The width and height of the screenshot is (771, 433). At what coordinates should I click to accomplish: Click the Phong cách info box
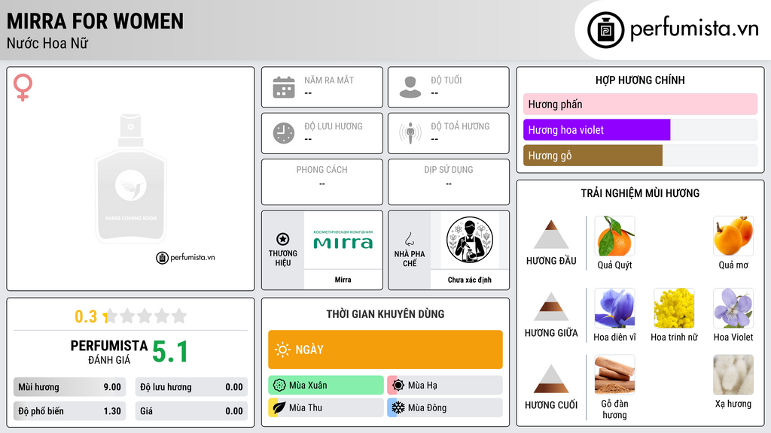pyautogui.click(x=322, y=182)
